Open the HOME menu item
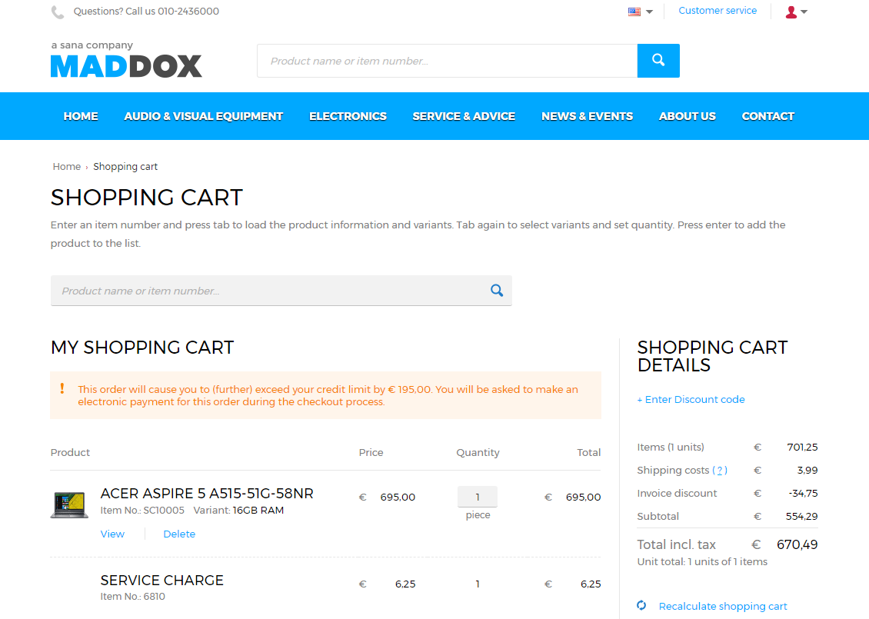 pyautogui.click(x=81, y=116)
